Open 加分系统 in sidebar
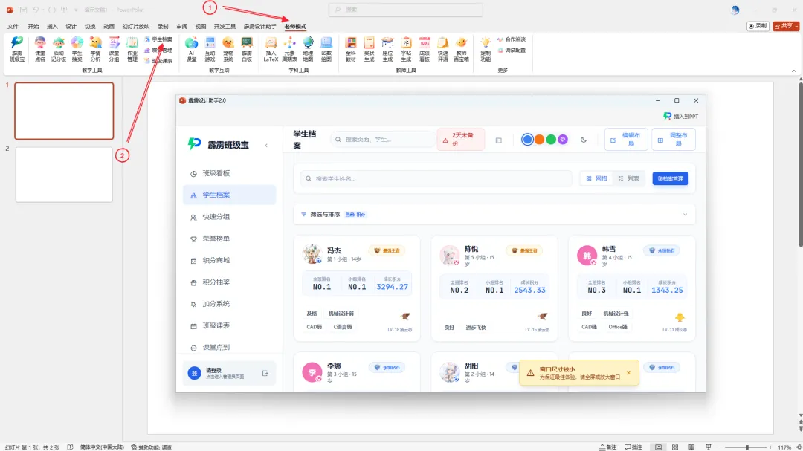This screenshot has height=451, width=803. click(x=230, y=304)
